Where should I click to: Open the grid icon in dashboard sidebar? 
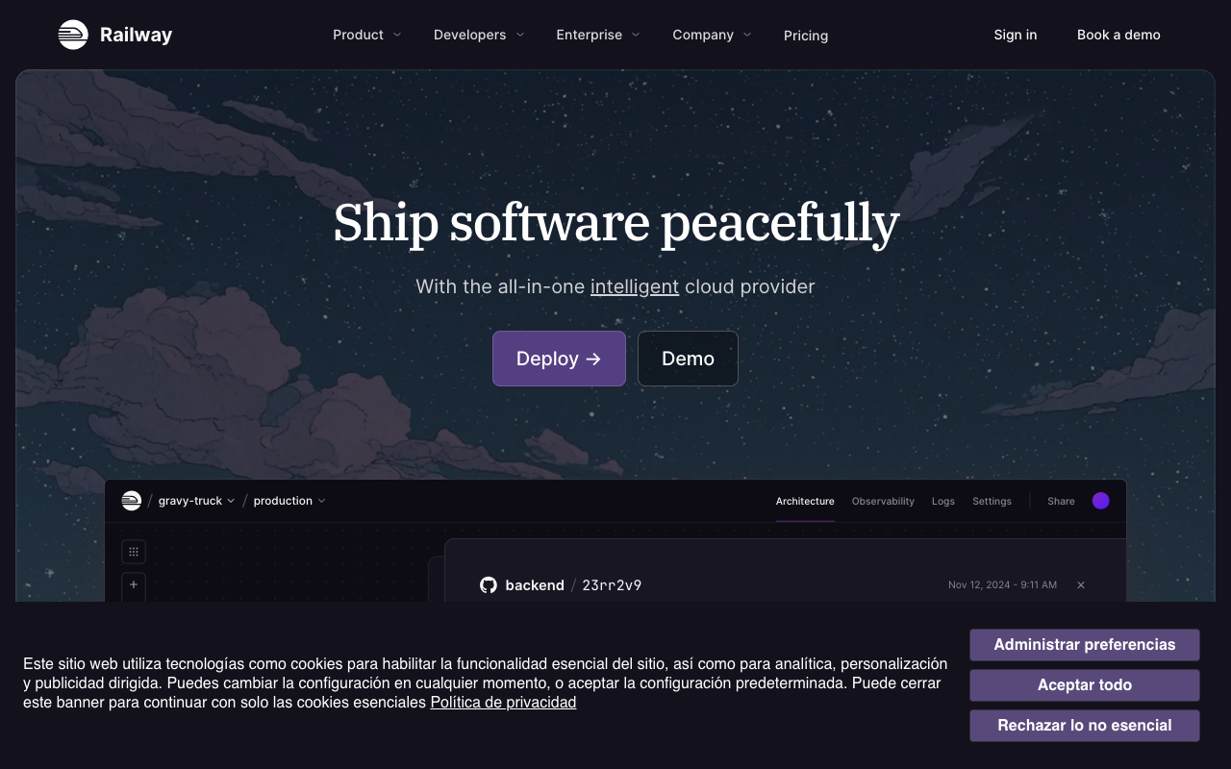click(134, 552)
